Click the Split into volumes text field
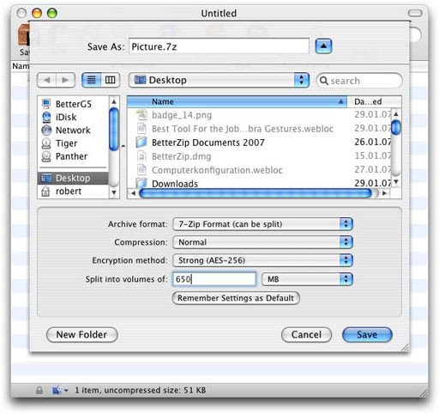 [214, 279]
